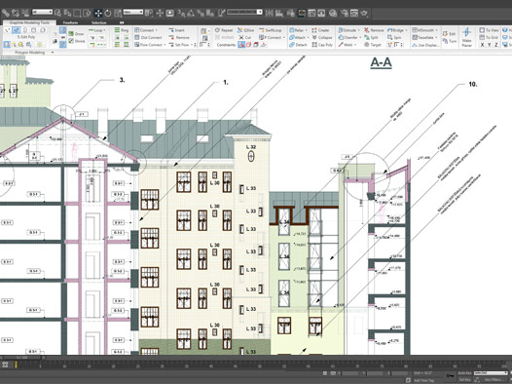The image size is (512, 384).
Task: Switch to the Freeform tab
Action: click(x=70, y=22)
